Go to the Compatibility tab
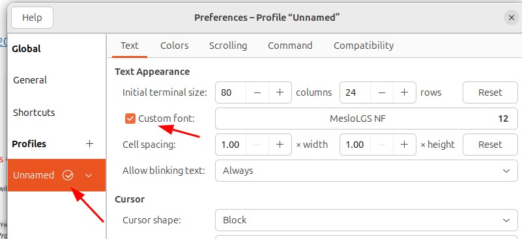 (x=364, y=46)
